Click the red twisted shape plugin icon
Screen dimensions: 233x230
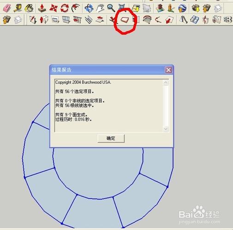[x=205, y=20]
